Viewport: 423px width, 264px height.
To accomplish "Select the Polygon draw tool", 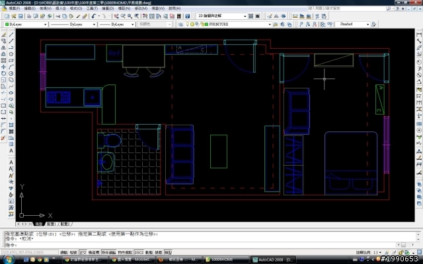I will click(11, 54).
